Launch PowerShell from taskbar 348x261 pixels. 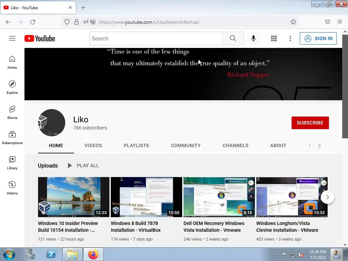pyautogui.click(x=51, y=254)
